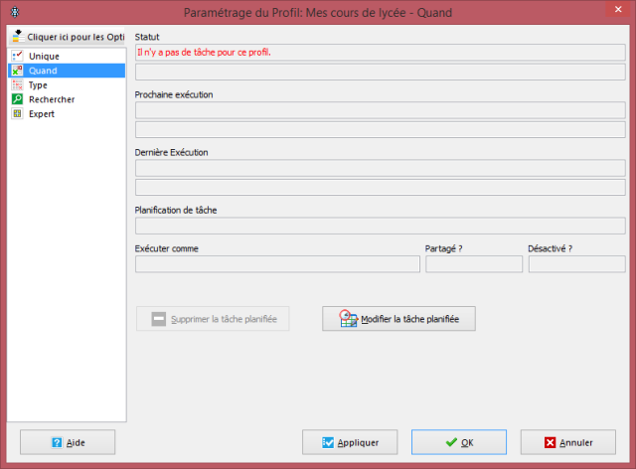Select the Unique section icon in sidebar
Viewport: 636px width, 469px height.
pos(17,57)
